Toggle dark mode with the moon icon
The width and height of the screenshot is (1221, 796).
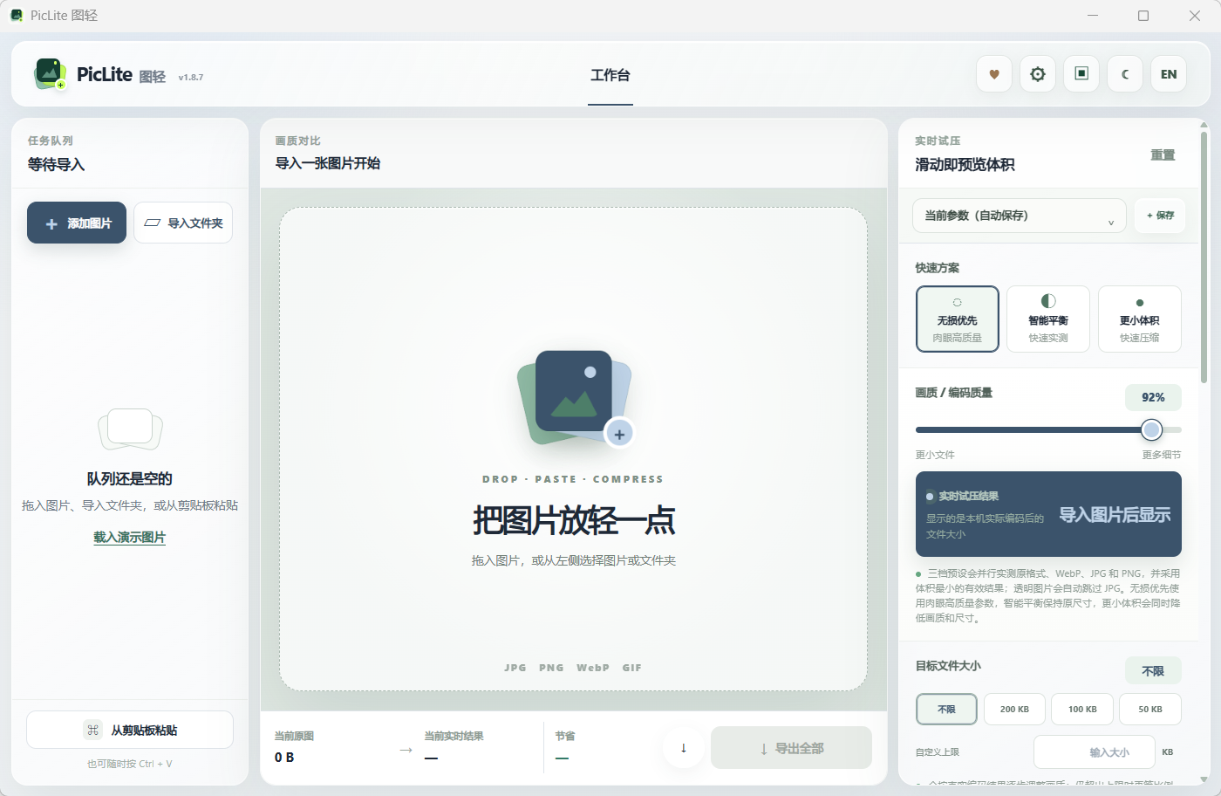coord(1125,74)
